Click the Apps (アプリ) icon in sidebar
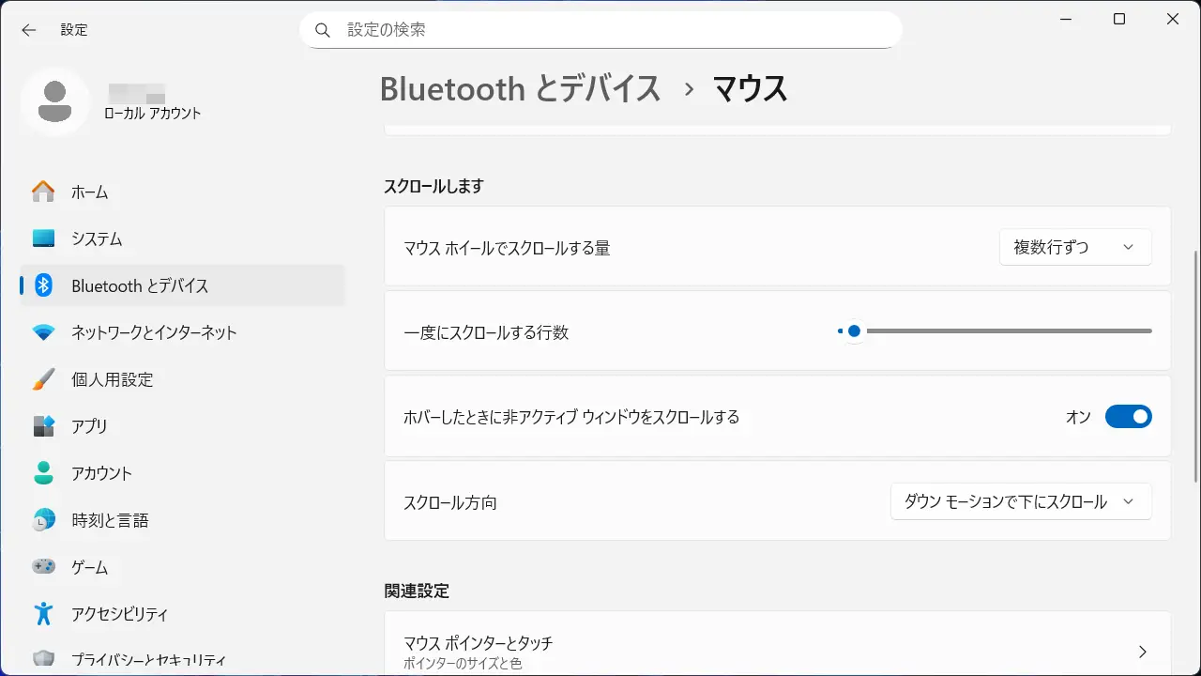Viewport: 1201px width, 676px height. point(43,426)
